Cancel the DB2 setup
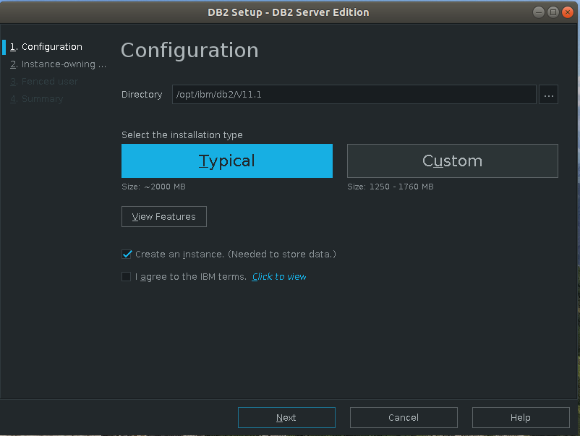580x436 pixels. 403,417
